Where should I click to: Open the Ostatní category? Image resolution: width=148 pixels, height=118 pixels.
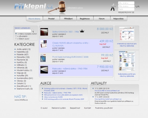click(21, 84)
